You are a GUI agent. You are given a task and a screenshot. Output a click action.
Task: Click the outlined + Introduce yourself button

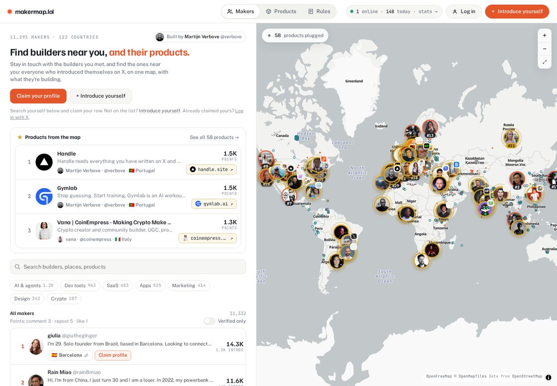[100, 96]
